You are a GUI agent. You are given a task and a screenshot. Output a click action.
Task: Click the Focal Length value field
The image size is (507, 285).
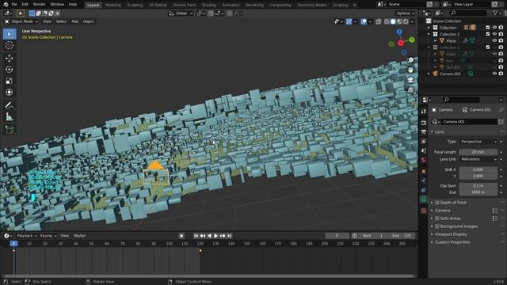pyautogui.click(x=478, y=152)
